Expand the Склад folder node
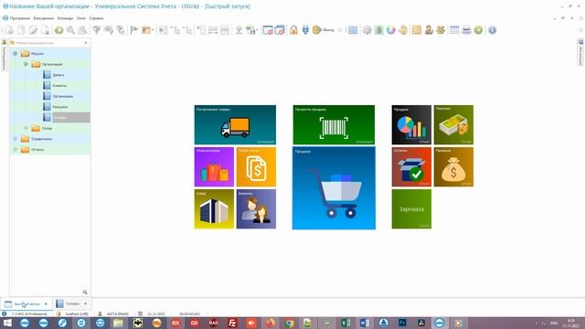 [26, 128]
